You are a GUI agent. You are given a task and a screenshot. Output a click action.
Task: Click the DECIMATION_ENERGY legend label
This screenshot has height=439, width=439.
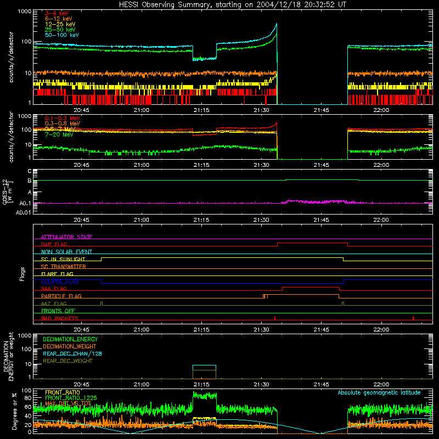point(70,339)
